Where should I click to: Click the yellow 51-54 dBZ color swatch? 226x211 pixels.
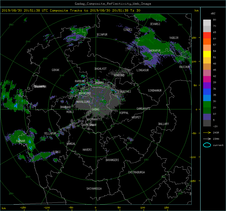(207, 54)
